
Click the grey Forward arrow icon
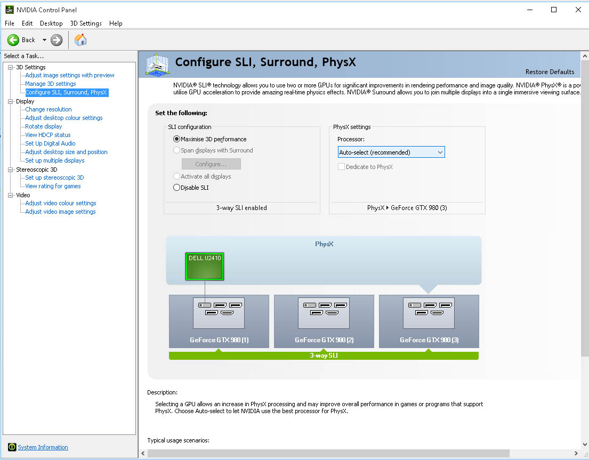(57, 40)
